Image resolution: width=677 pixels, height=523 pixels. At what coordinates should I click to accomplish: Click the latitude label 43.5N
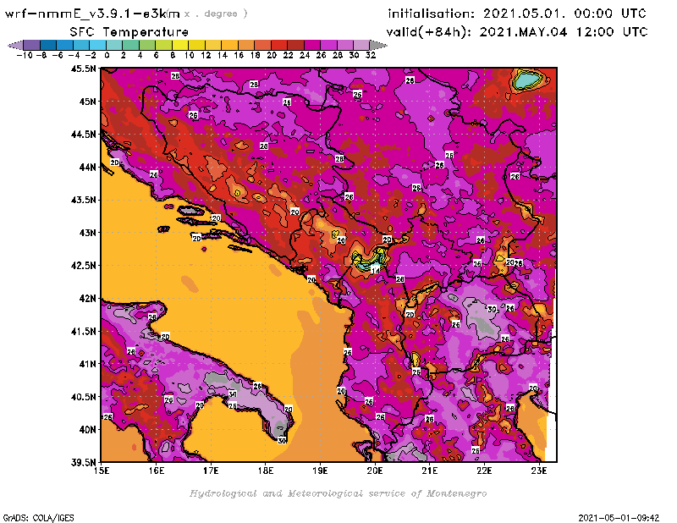tap(83, 200)
